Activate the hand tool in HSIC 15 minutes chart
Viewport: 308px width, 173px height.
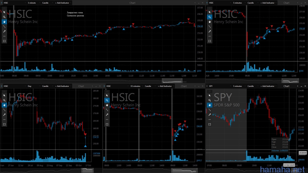[x=107, y=105]
